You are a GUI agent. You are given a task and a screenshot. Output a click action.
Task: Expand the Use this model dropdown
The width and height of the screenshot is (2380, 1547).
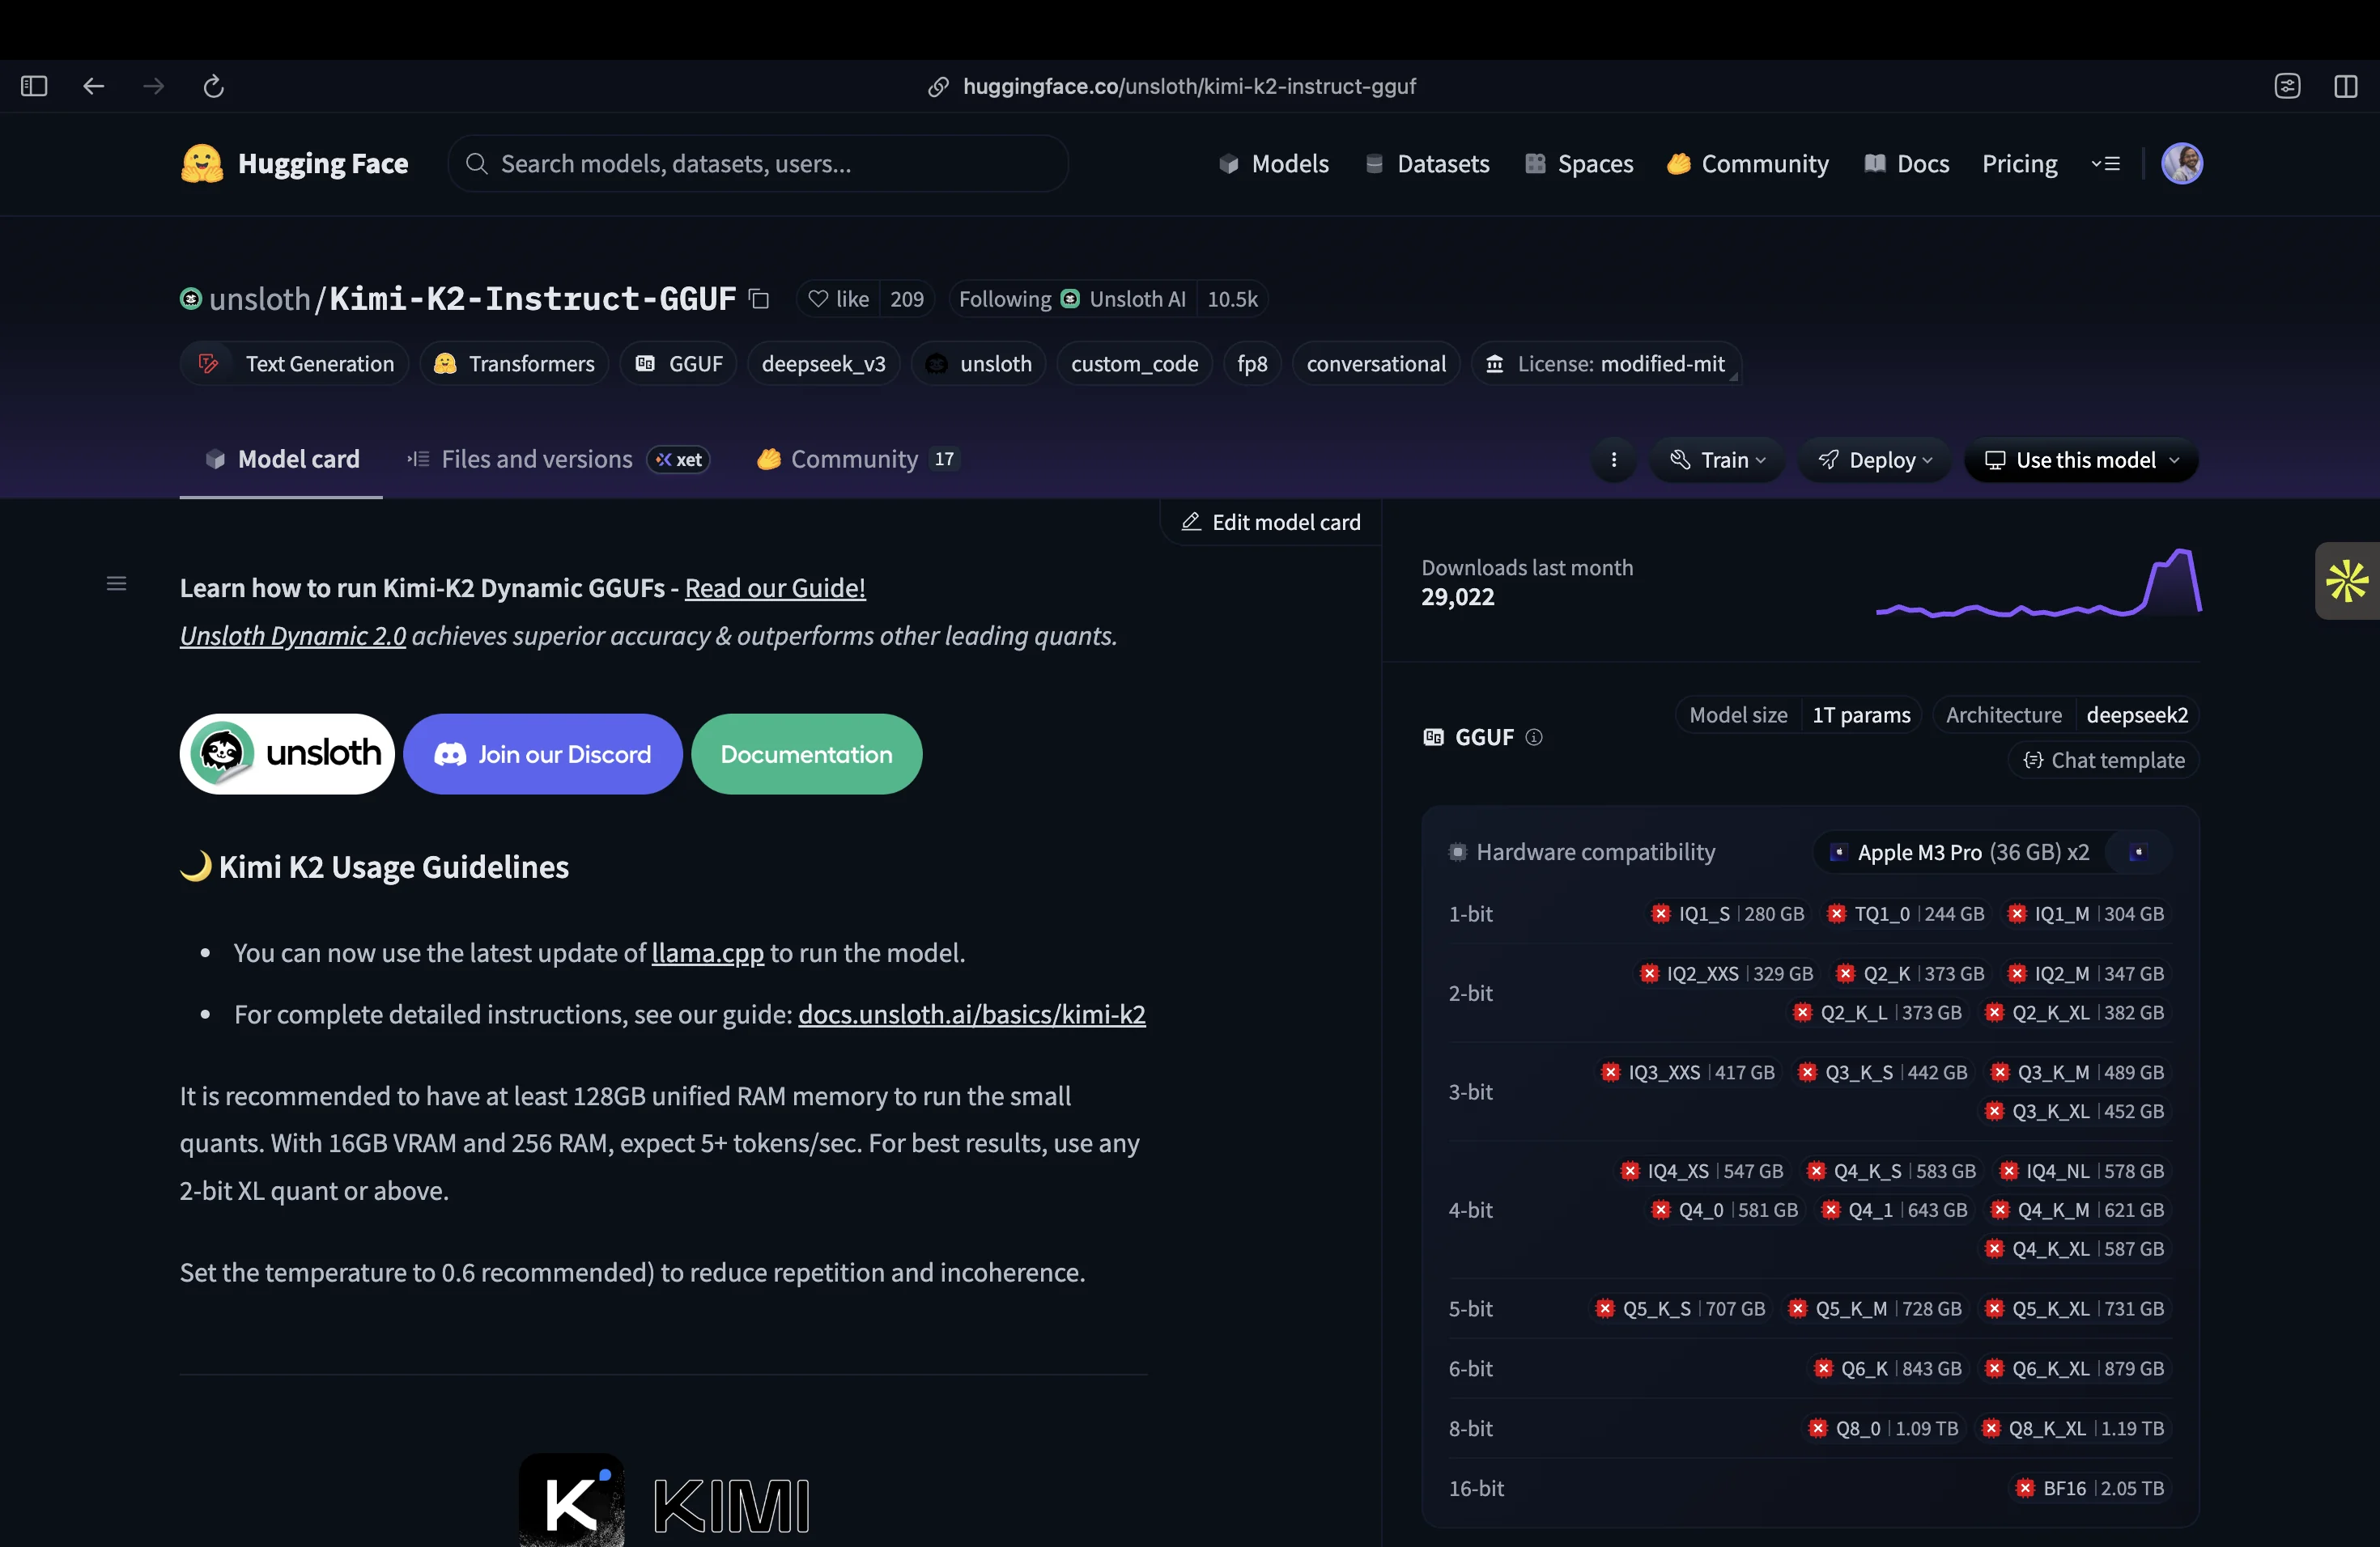[x=2081, y=460]
